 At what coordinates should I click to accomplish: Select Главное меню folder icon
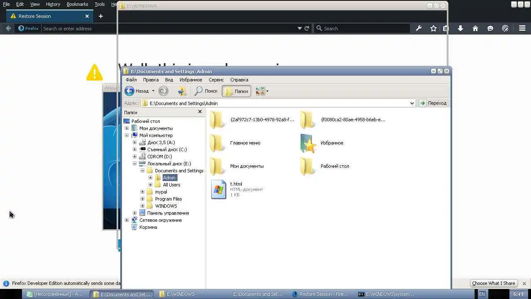pos(217,143)
